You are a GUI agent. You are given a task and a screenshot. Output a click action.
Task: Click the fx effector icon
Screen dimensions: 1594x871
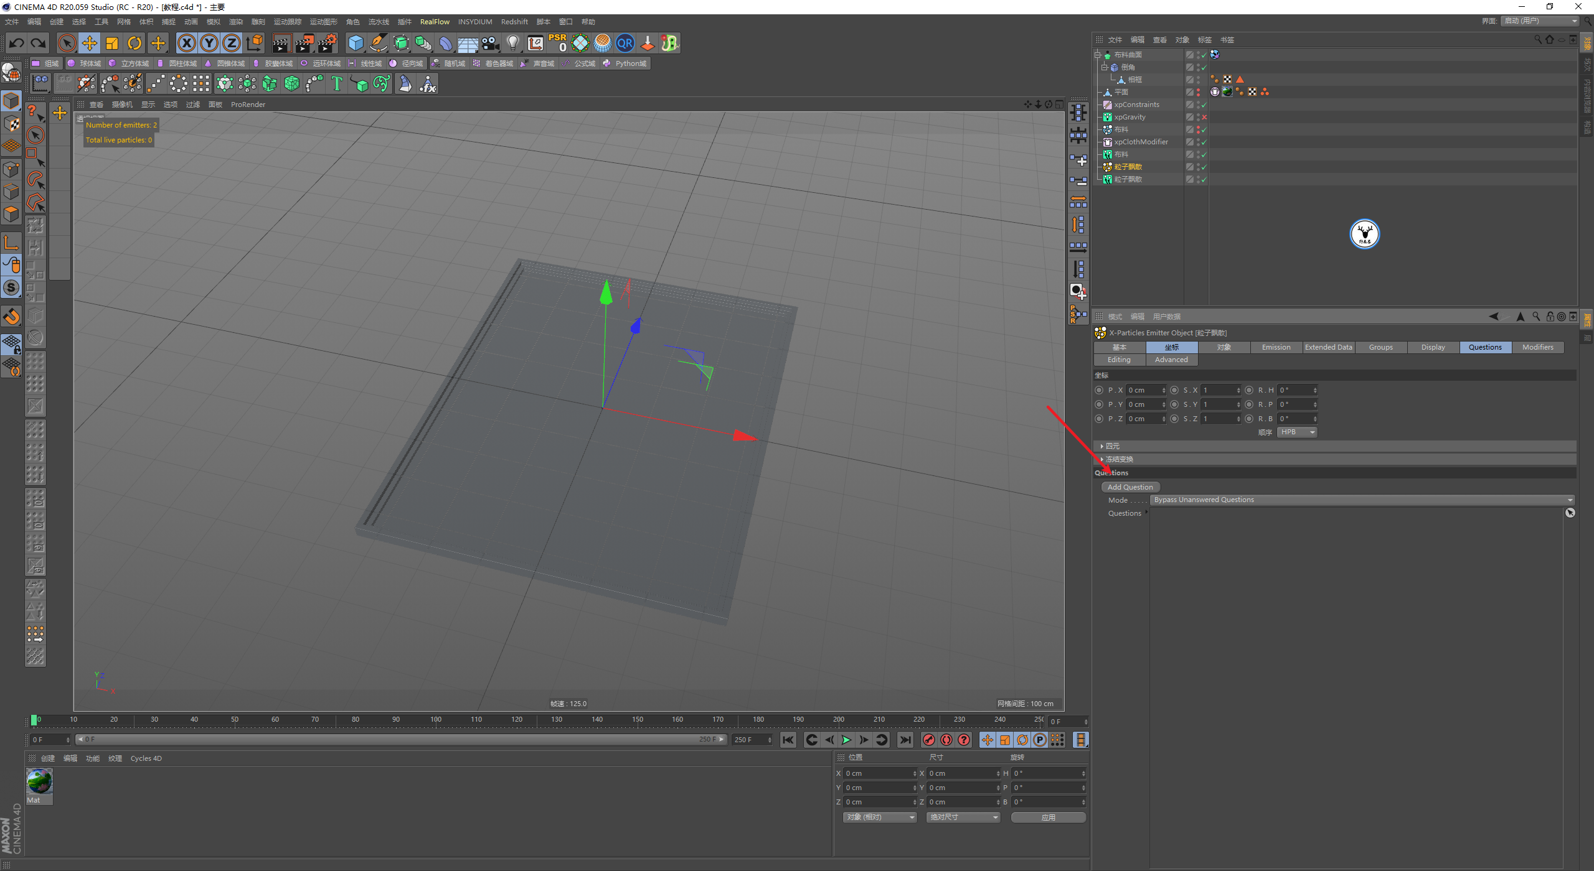coord(427,83)
